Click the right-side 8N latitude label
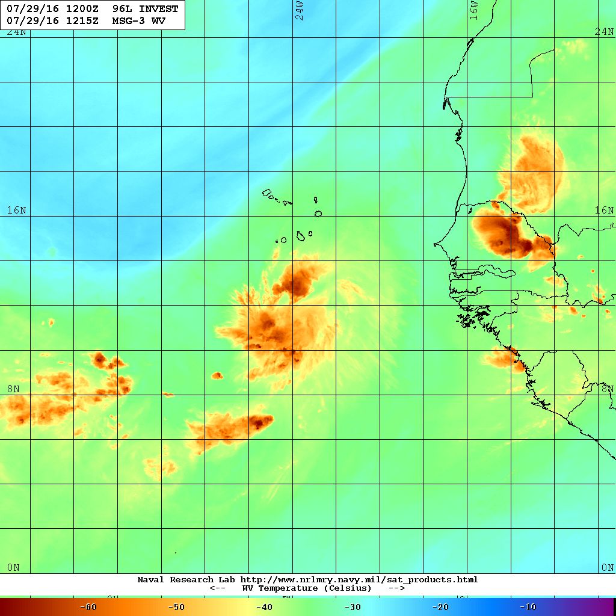Viewport: 616px width, 616px height. [x=606, y=389]
